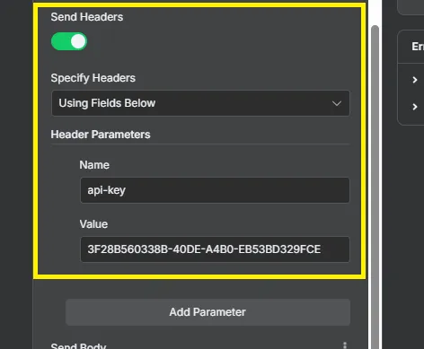Click the Name field containing api-key

pos(215,190)
